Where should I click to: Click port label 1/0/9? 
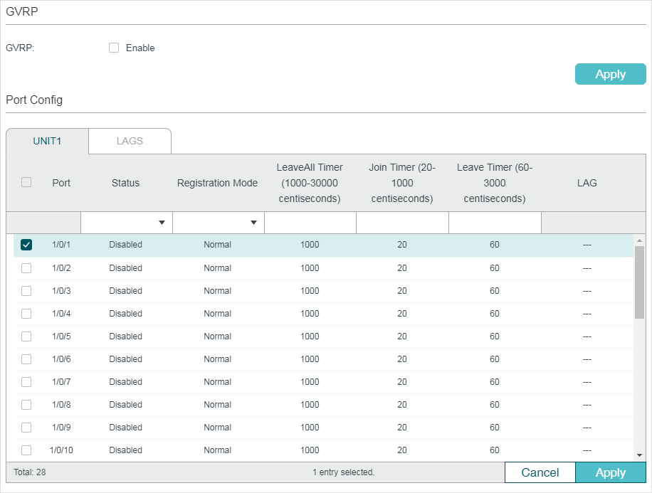point(61,428)
